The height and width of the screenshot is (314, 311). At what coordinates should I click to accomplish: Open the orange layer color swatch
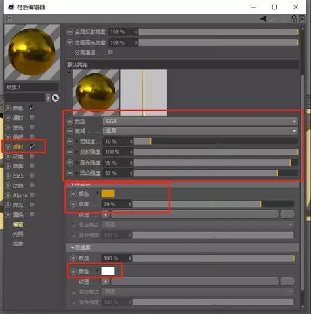tap(108, 193)
